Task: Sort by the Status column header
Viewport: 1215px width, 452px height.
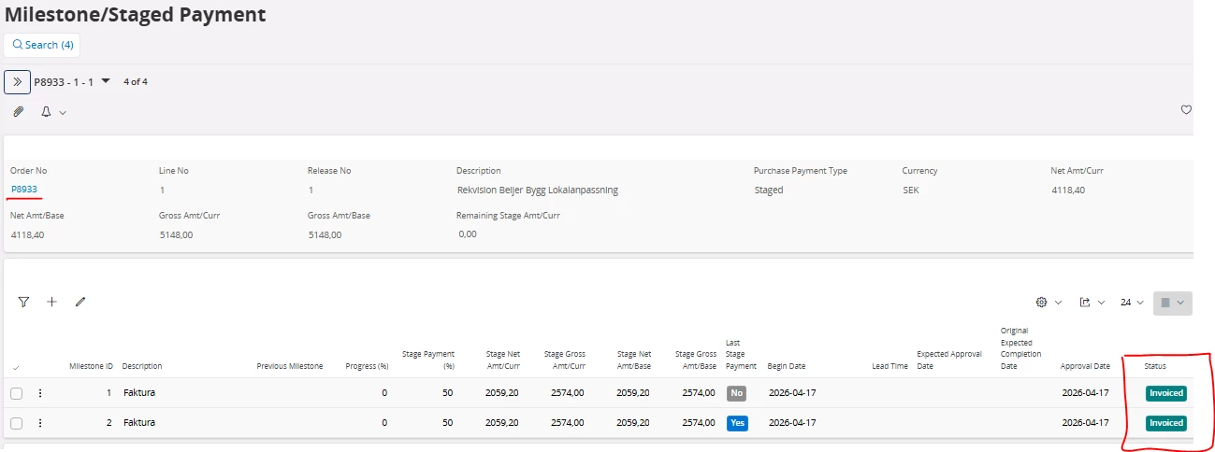Action: [x=1155, y=366]
